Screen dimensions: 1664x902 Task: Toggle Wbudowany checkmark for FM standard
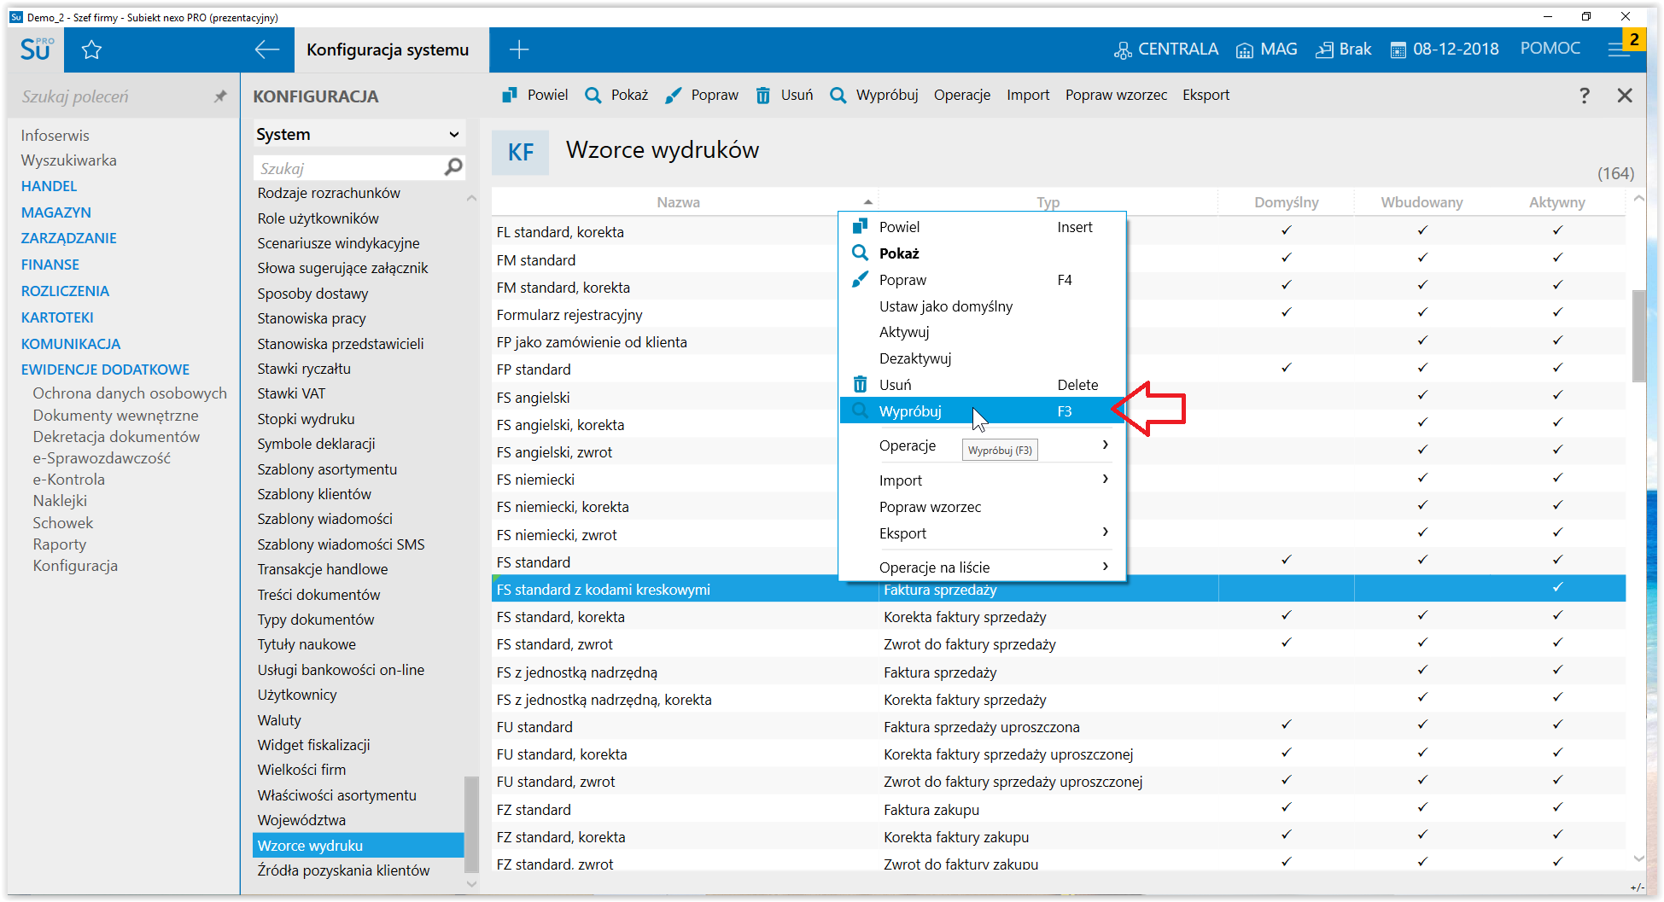coord(1422,258)
